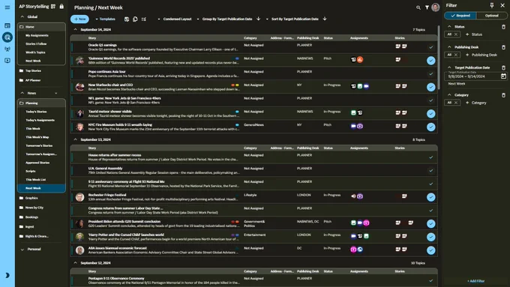Open the date range calendar picker
510x287 pixels.
pos(503,76)
